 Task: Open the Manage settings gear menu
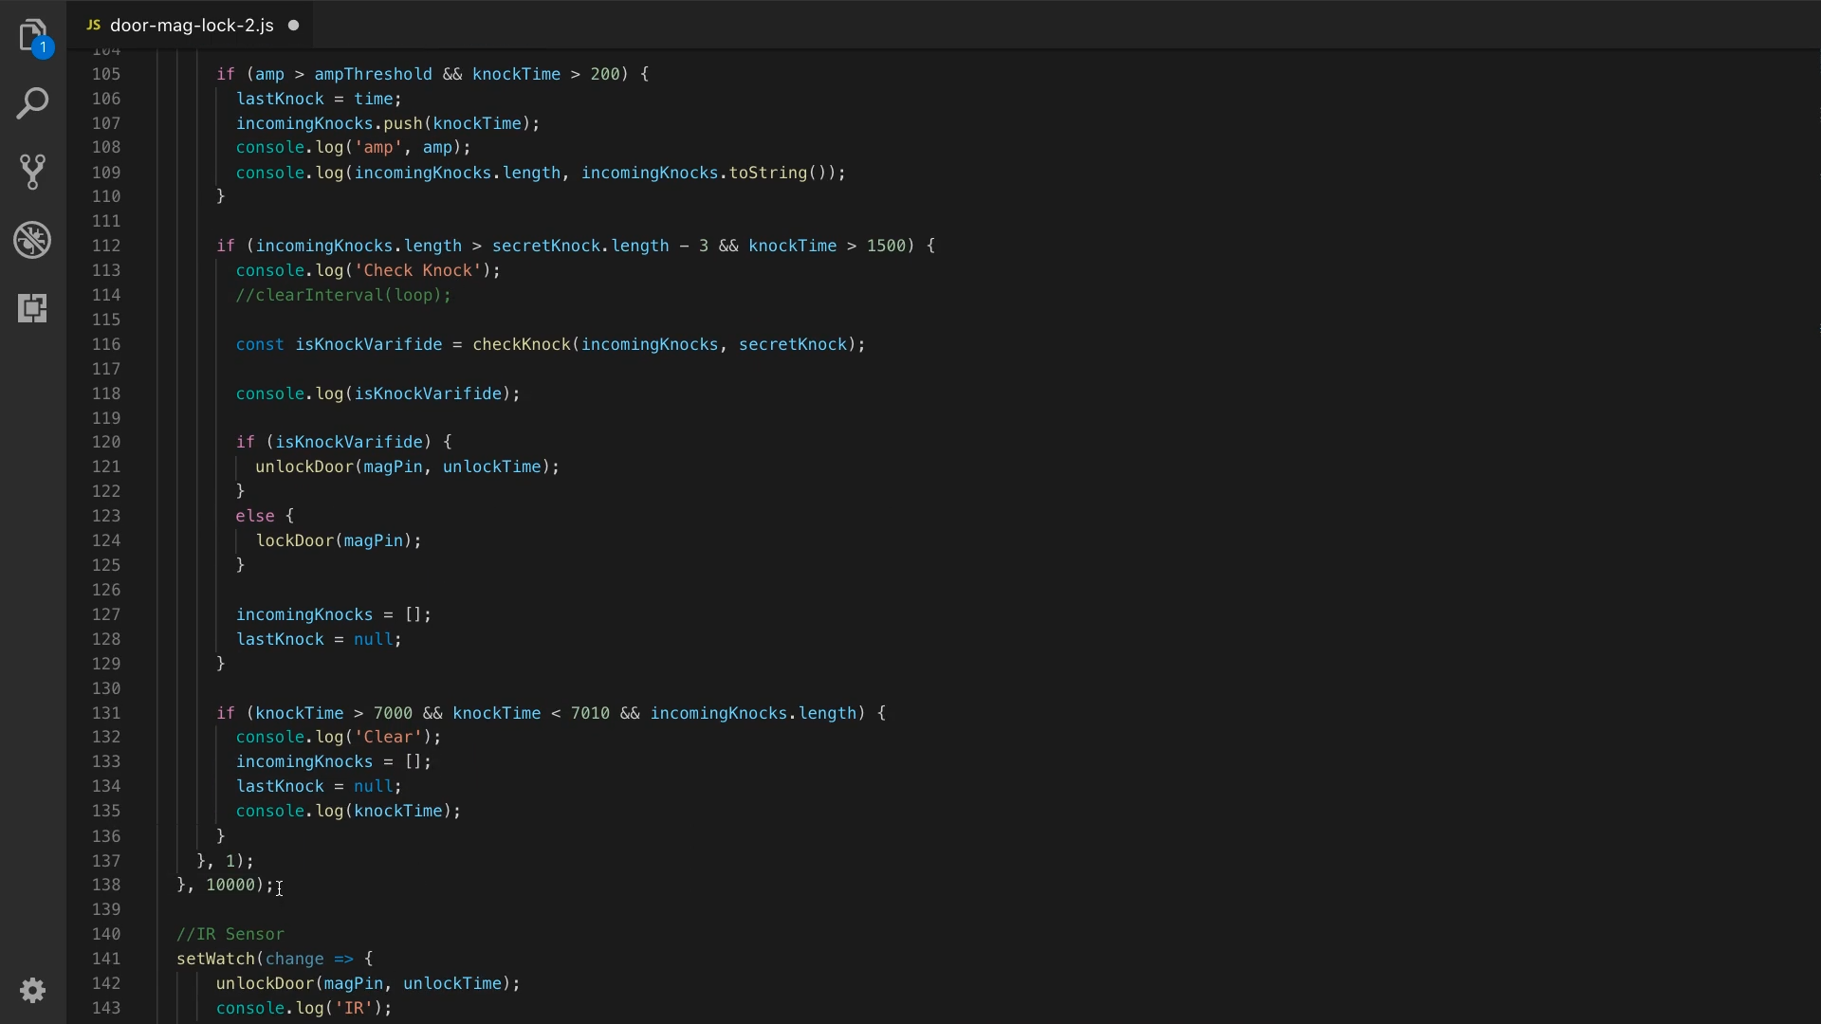(32, 991)
